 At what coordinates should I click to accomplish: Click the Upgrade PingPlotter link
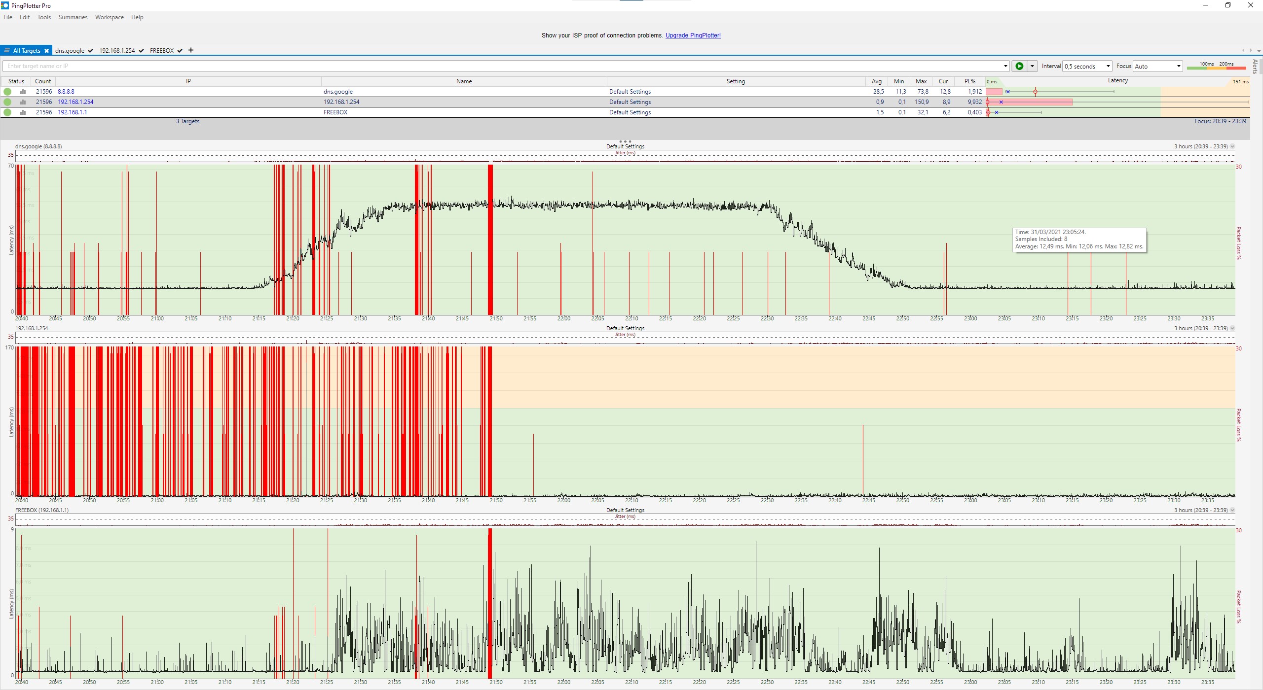pyautogui.click(x=693, y=35)
